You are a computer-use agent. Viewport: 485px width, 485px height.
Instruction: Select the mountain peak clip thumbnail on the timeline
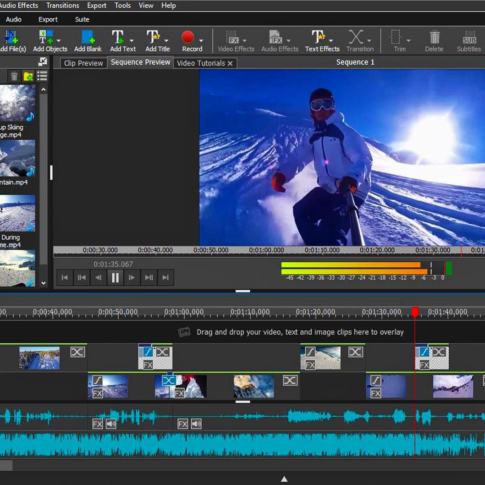254,387
